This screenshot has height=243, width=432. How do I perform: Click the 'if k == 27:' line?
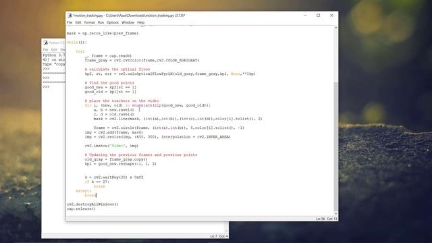[x=97, y=182]
